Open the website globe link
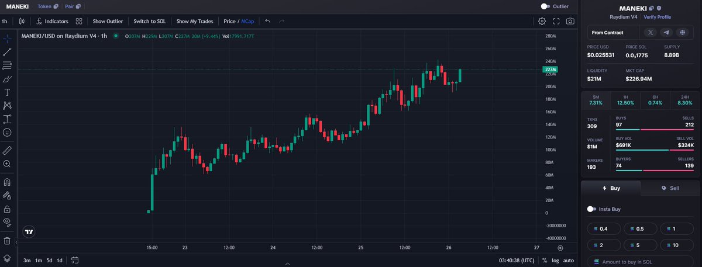The height and width of the screenshot is (267, 702). pyautogui.click(x=682, y=33)
